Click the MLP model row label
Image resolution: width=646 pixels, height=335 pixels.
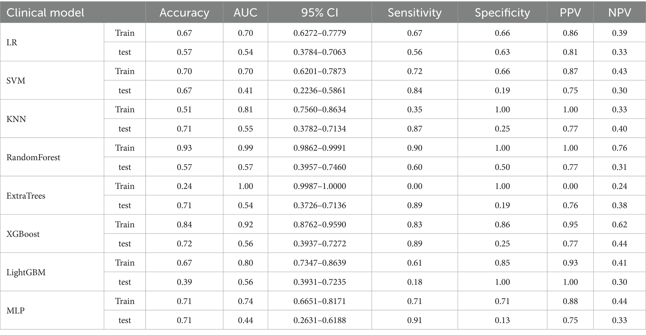[16, 311]
